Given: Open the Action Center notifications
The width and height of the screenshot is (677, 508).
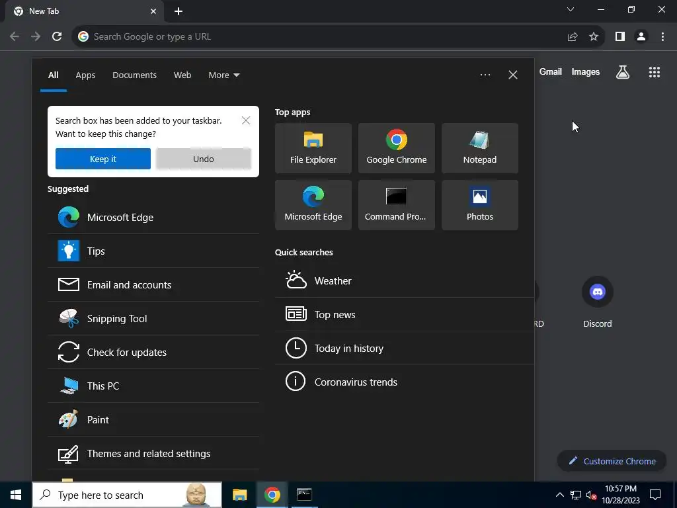Looking at the screenshot, I should point(655,495).
